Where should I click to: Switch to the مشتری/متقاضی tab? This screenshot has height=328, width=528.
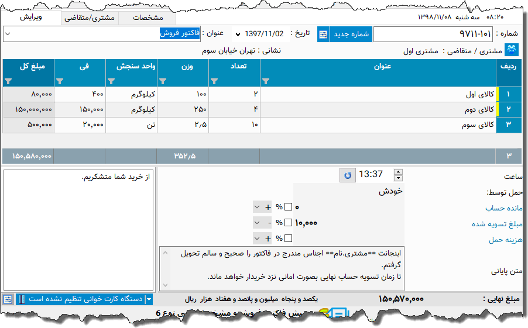[x=90, y=18]
